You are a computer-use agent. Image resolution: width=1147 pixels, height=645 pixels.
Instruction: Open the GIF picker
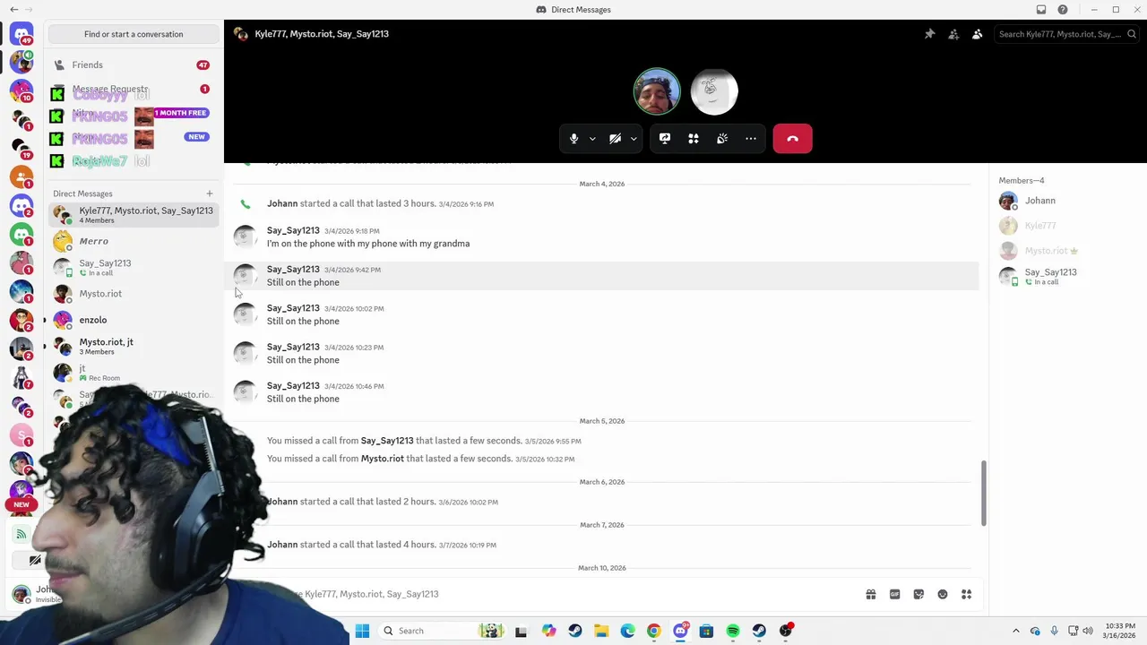(x=894, y=594)
